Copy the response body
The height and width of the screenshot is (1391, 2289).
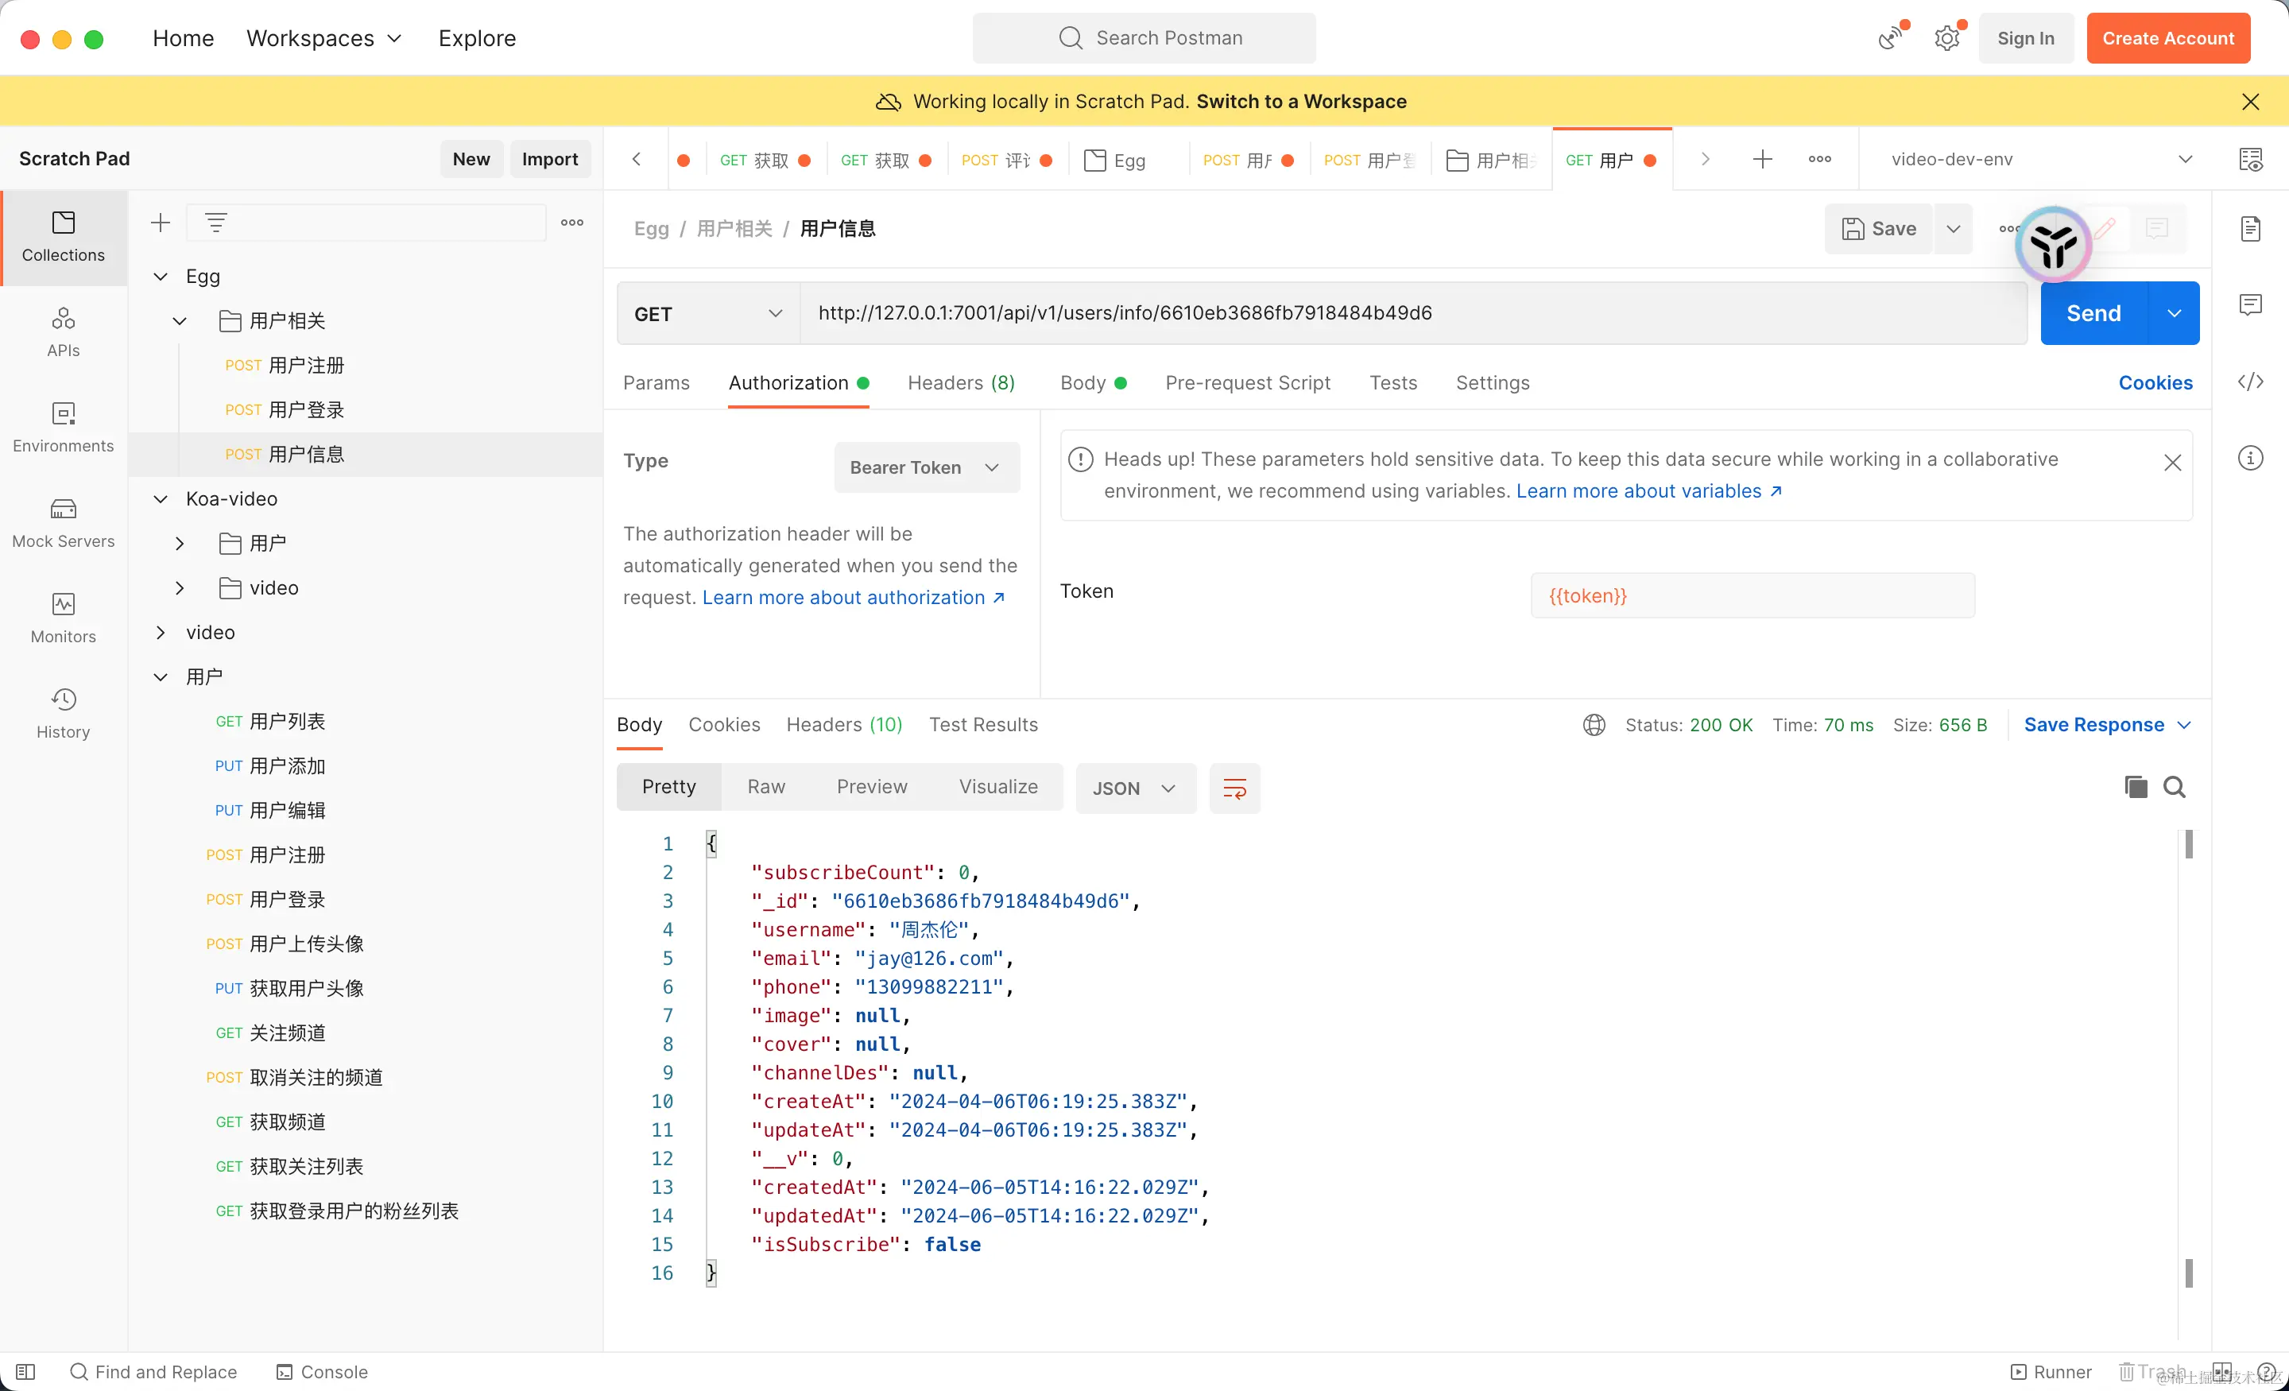2135,787
